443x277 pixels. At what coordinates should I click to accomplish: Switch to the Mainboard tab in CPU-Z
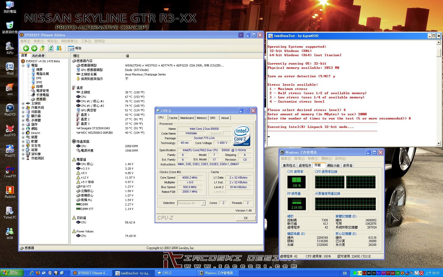(x=187, y=118)
